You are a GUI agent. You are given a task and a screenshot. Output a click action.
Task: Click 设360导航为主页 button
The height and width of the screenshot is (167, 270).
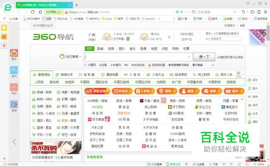pyautogui.click(x=43, y=25)
